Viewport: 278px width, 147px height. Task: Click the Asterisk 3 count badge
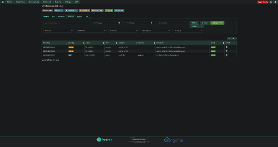[84, 10]
